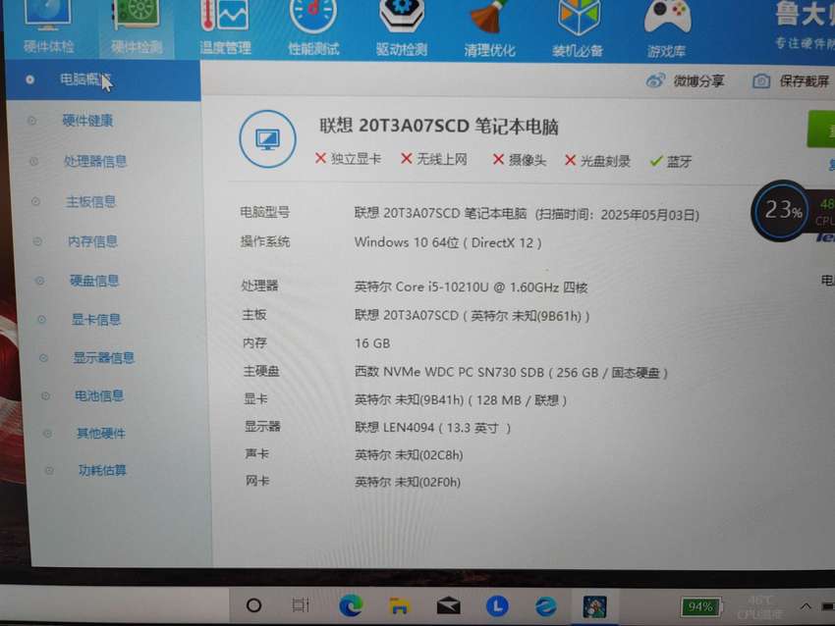Open 硬件体检 hardware checkup tab
The image size is (835, 626).
[48, 28]
